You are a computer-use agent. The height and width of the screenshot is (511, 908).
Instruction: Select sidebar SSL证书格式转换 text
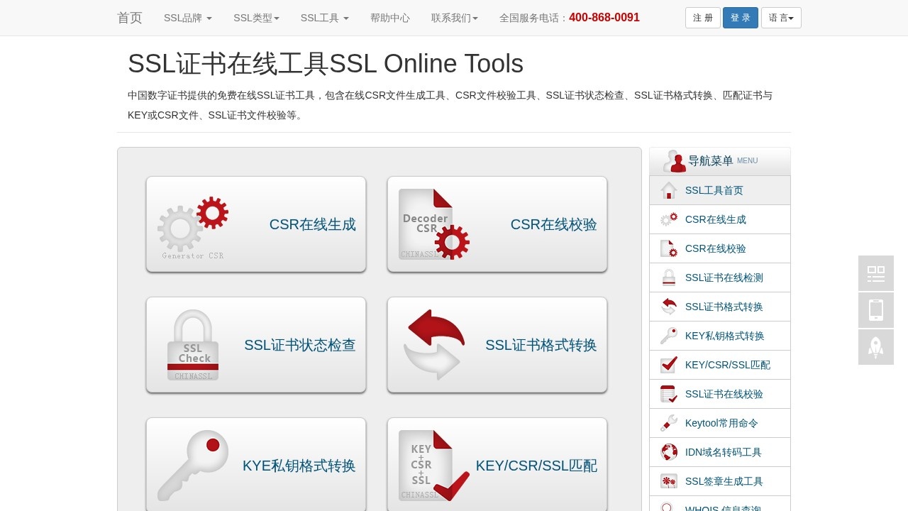pos(724,307)
